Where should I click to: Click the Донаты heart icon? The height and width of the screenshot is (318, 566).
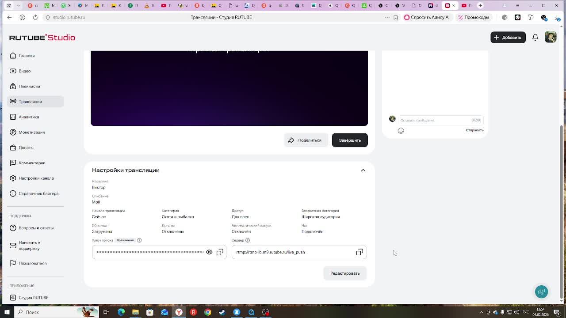point(13,148)
